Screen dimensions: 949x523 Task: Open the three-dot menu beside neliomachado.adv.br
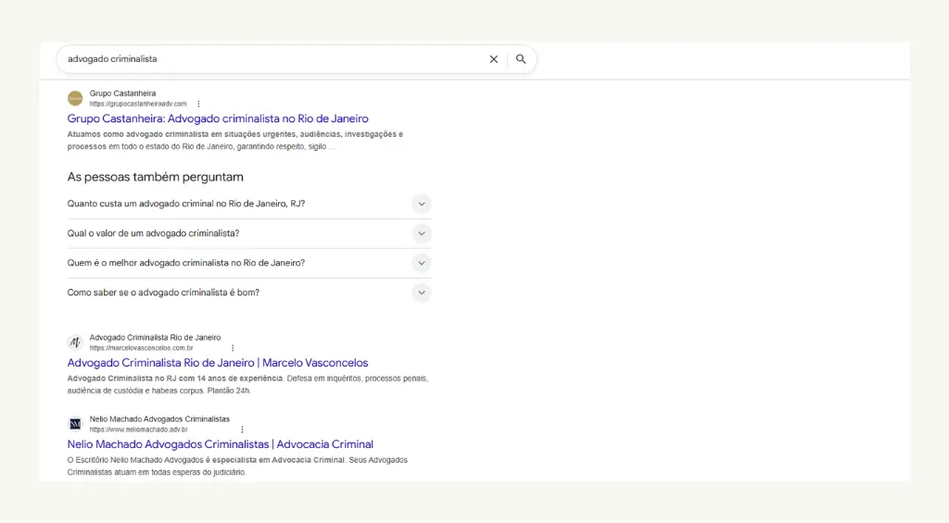[242, 430]
